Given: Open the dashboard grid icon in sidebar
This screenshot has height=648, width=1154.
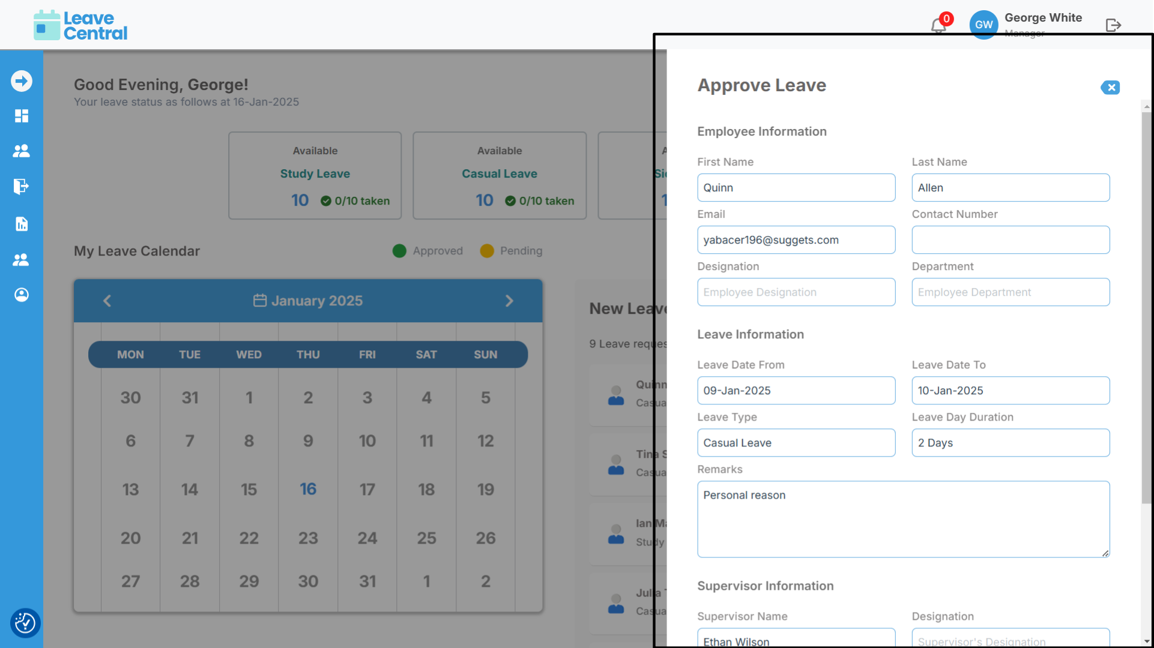Looking at the screenshot, I should (22, 116).
